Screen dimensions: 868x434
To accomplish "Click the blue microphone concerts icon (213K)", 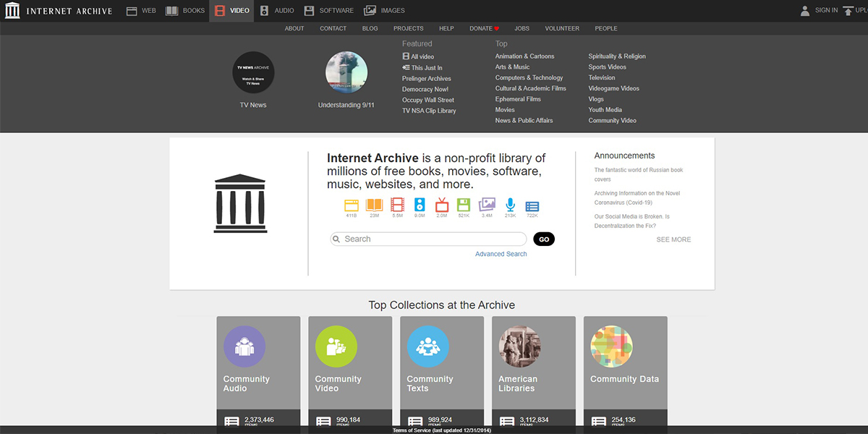I will [x=510, y=205].
